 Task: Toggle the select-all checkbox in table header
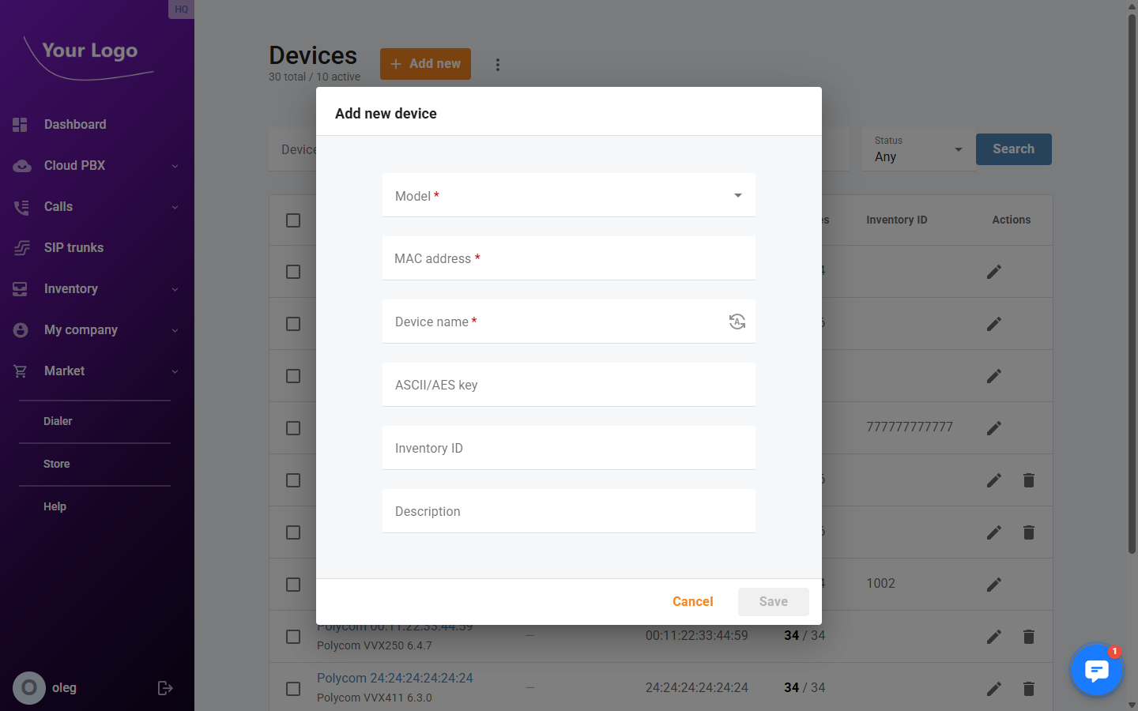(x=293, y=220)
